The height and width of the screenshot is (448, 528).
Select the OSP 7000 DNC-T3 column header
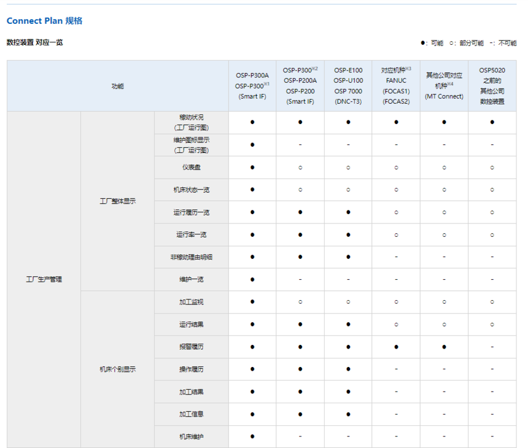(348, 86)
